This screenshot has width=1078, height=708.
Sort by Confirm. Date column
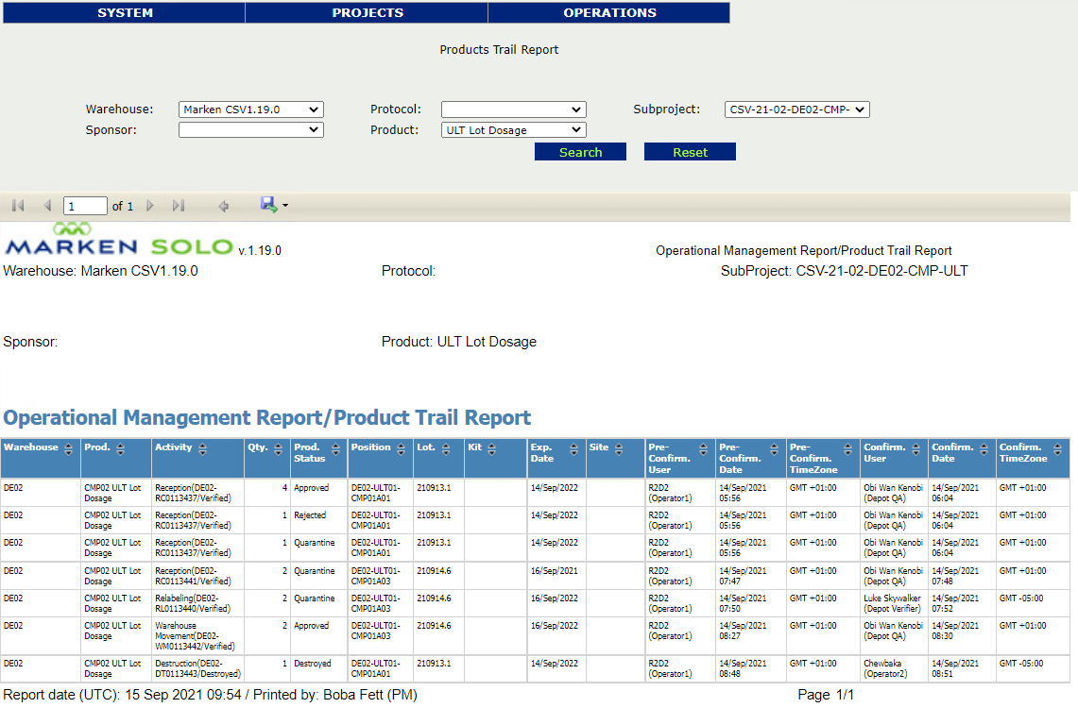[x=984, y=449]
